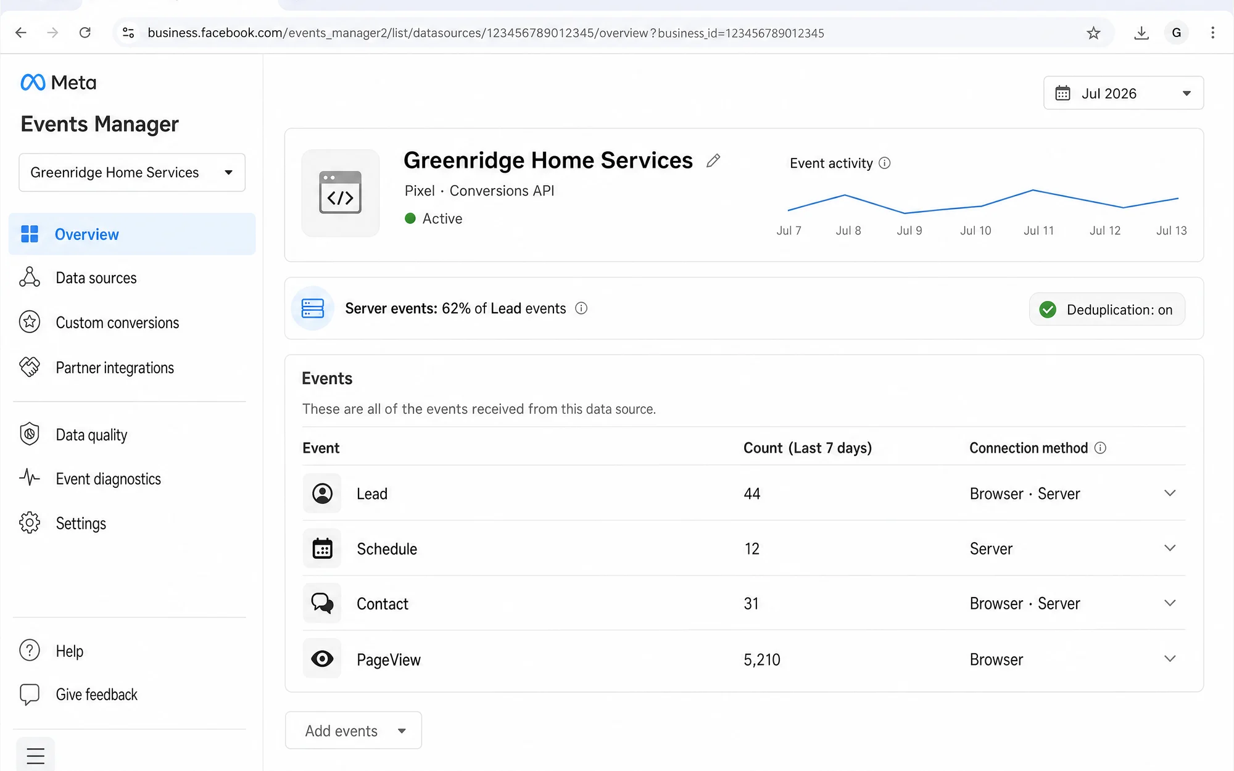
Task: Reload the page
Action: (x=85, y=33)
